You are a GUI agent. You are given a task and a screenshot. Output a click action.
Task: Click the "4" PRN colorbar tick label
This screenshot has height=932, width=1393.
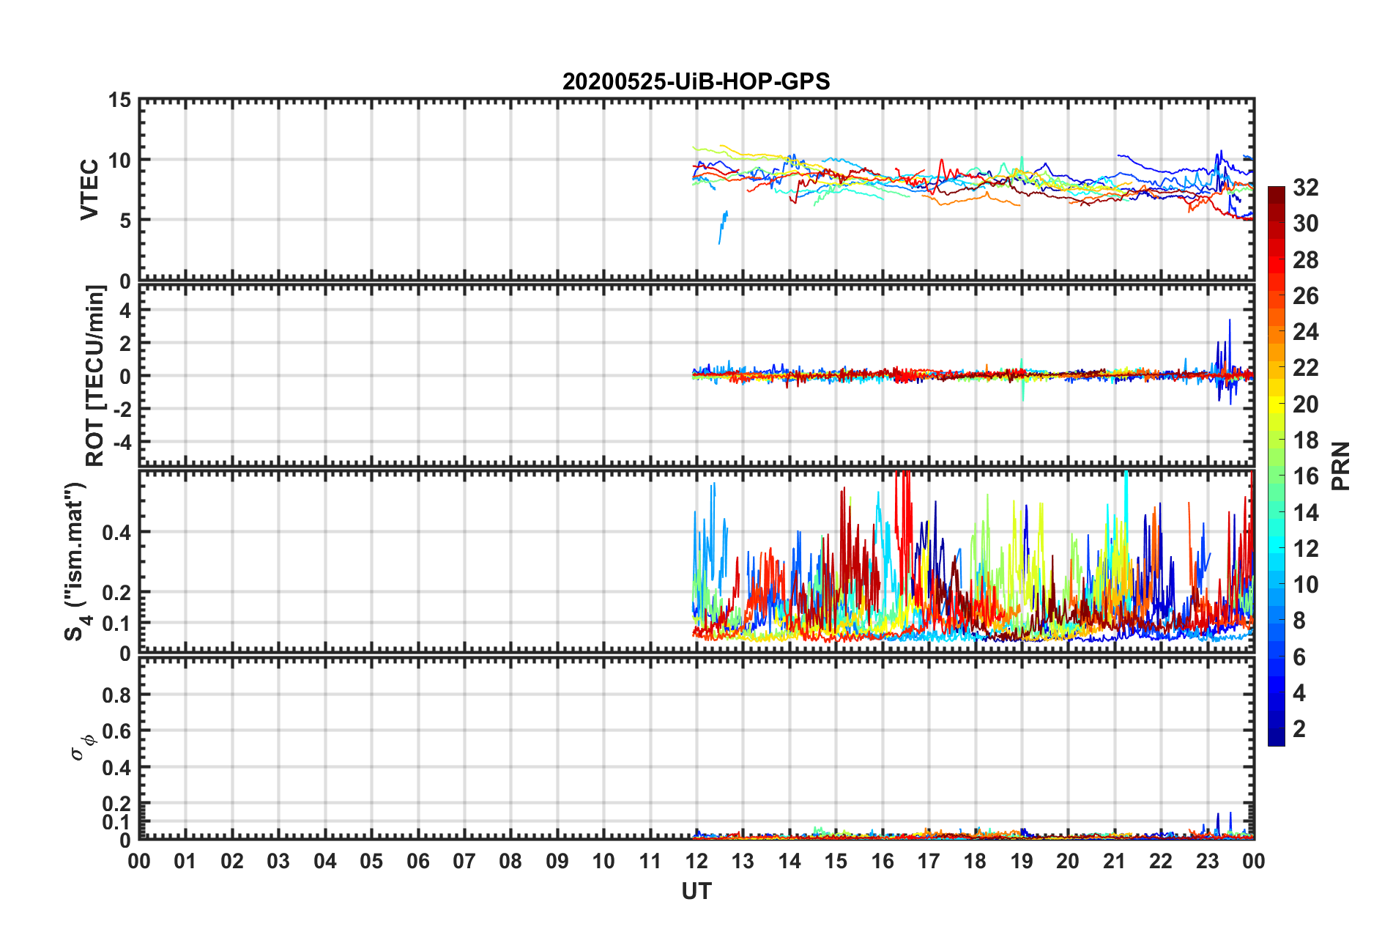[1299, 693]
